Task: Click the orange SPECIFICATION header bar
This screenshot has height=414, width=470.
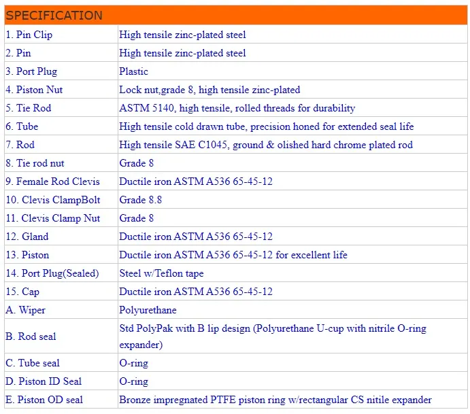Action: click(235, 15)
